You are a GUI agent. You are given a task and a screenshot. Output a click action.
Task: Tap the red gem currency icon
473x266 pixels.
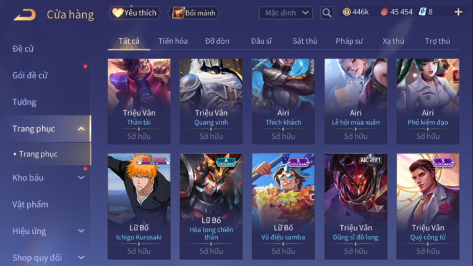click(384, 12)
